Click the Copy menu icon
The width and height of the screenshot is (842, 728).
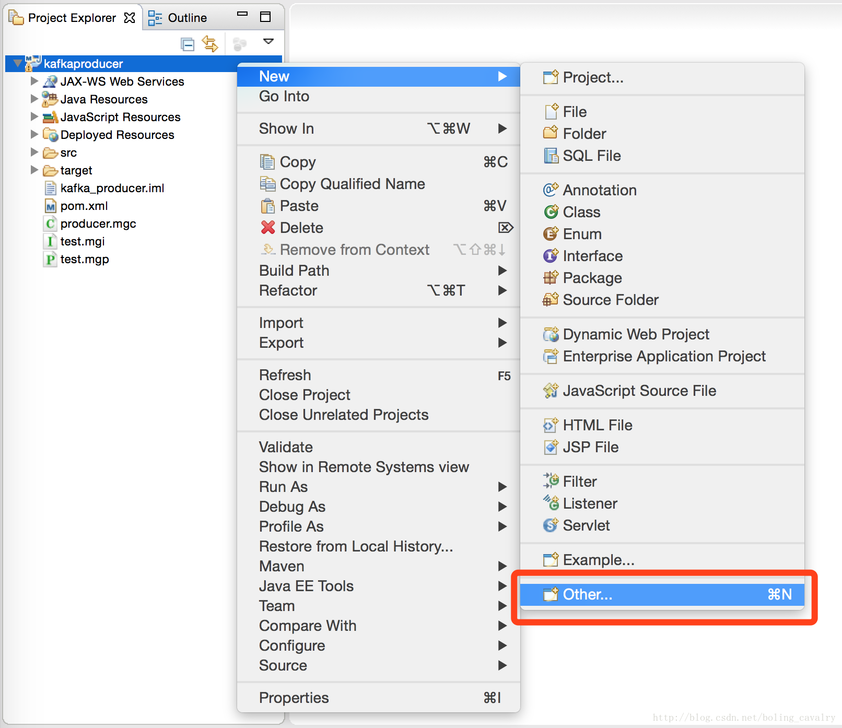[x=267, y=162]
